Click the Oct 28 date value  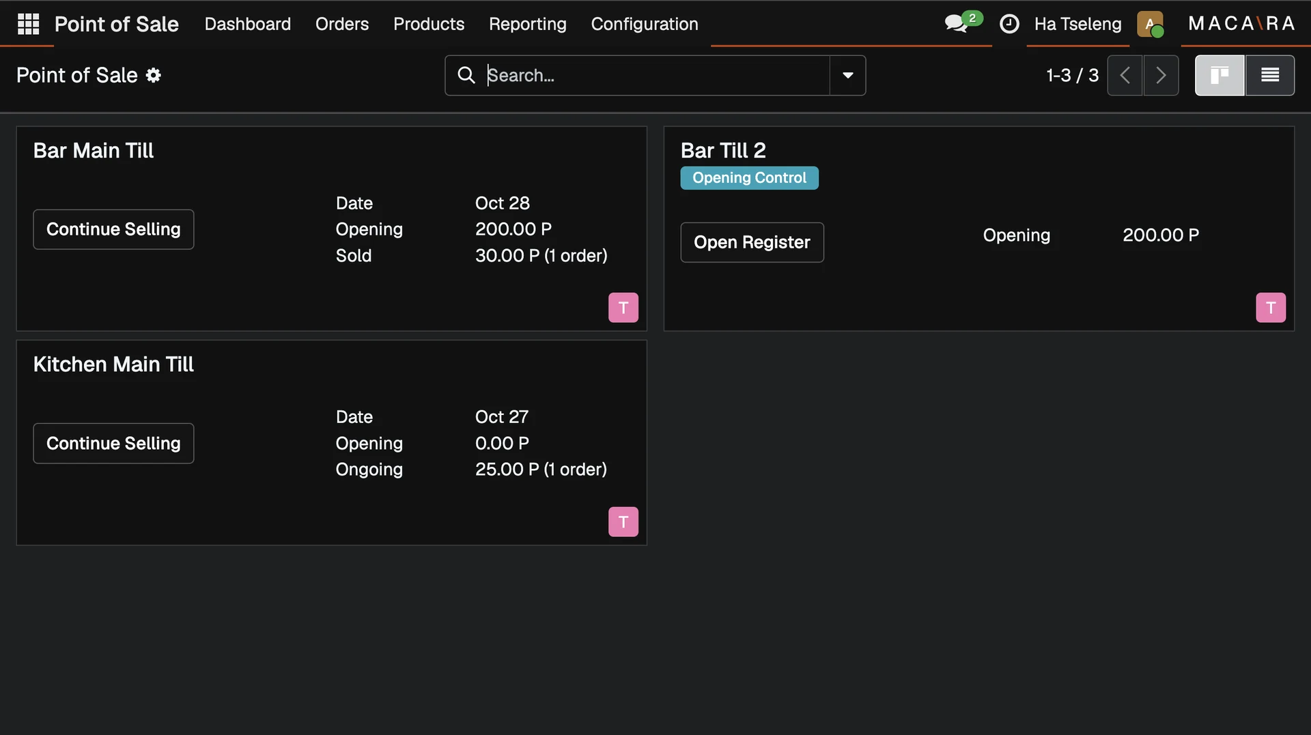(503, 203)
